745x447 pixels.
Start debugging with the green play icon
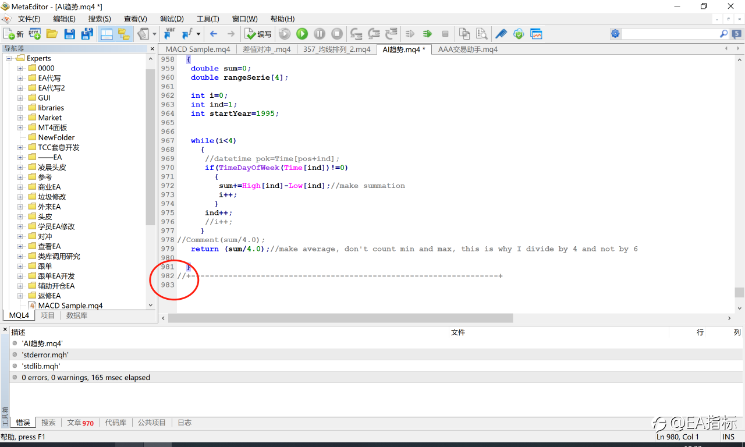[302, 34]
